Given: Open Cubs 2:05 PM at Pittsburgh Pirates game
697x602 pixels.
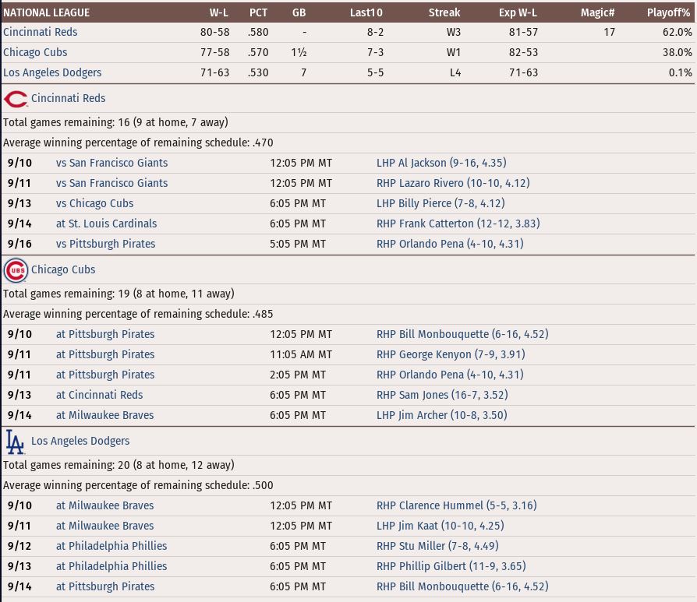Looking at the screenshot, I should 105,375.
